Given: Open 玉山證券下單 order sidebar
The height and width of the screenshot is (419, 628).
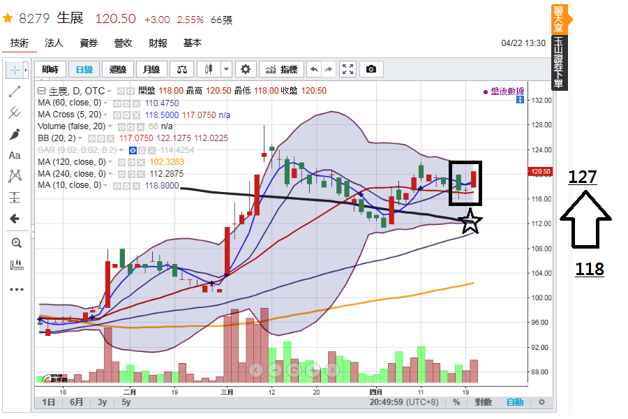Looking at the screenshot, I should (559, 63).
